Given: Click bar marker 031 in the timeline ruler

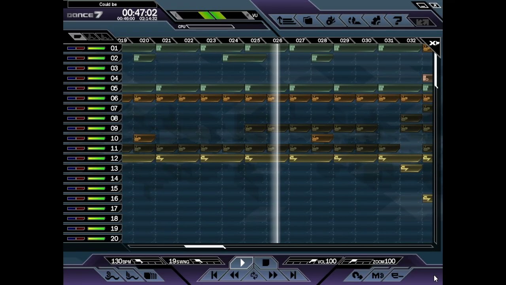Looking at the screenshot, I should pyautogui.click(x=389, y=40).
